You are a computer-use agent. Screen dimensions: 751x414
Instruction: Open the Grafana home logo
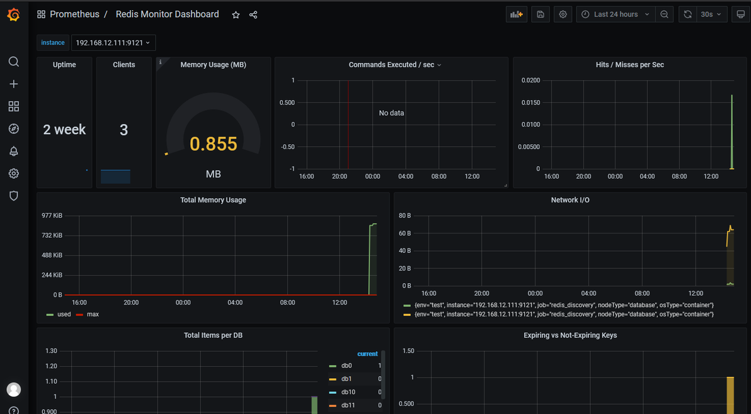point(13,14)
